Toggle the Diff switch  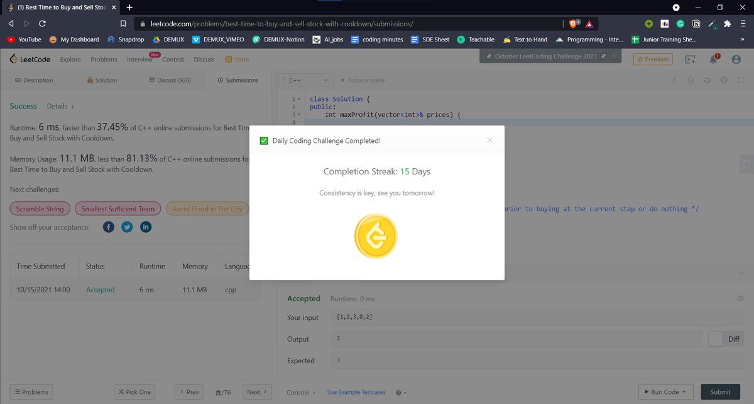click(x=725, y=339)
